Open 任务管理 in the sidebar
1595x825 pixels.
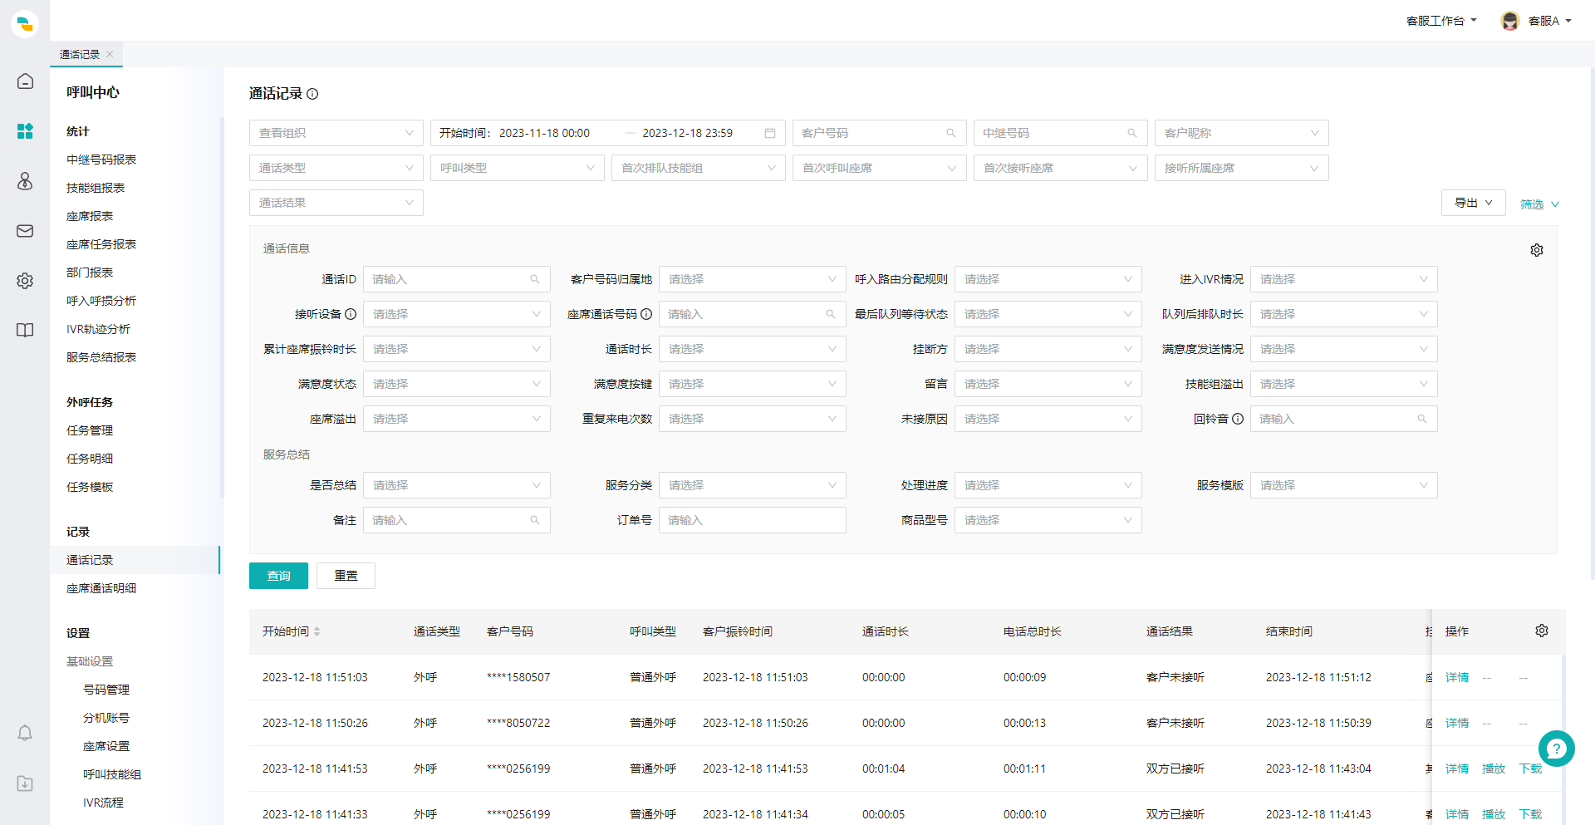tap(90, 430)
